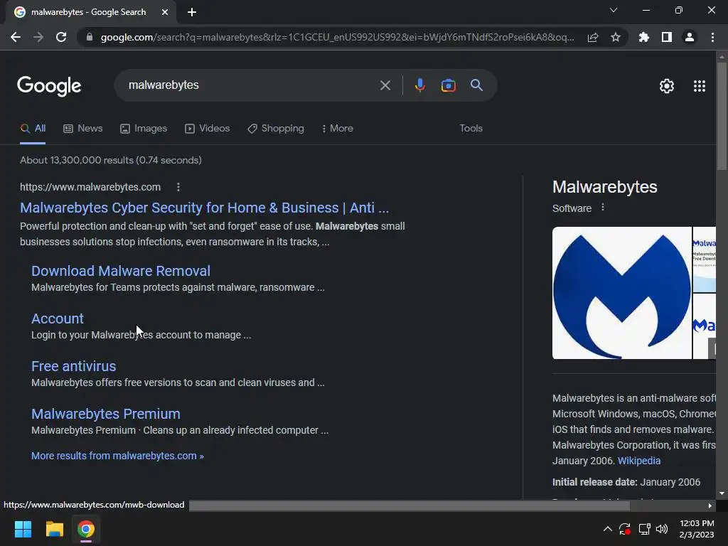
Task: Start voice search with microphone
Action: pos(419,85)
